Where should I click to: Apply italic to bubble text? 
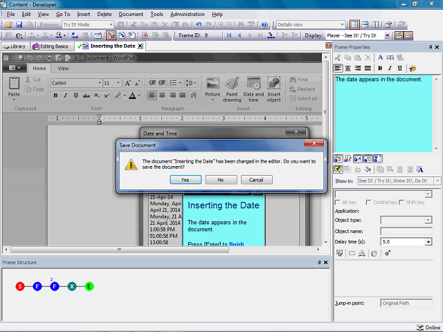pos(390,68)
